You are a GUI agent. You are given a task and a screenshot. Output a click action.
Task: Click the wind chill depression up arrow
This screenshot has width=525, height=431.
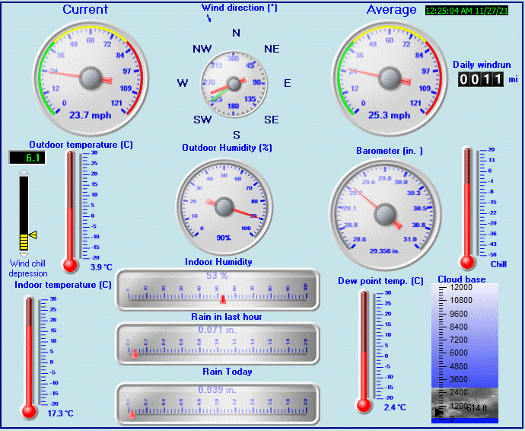(24, 172)
